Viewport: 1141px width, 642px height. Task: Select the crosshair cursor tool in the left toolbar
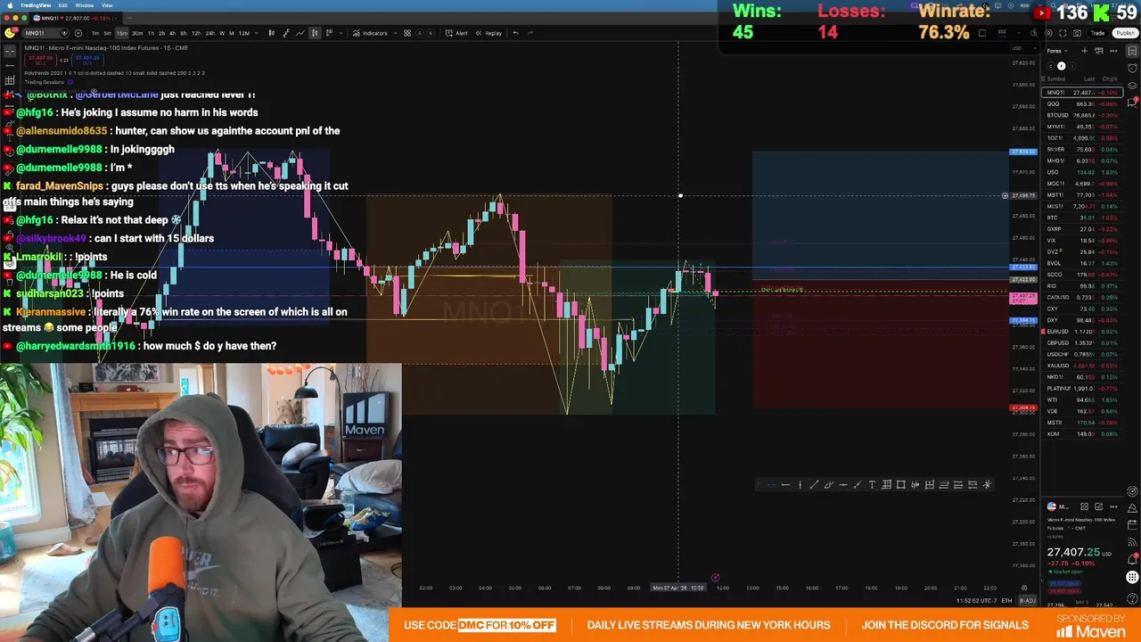pyautogui.click(x=10, y=51)
